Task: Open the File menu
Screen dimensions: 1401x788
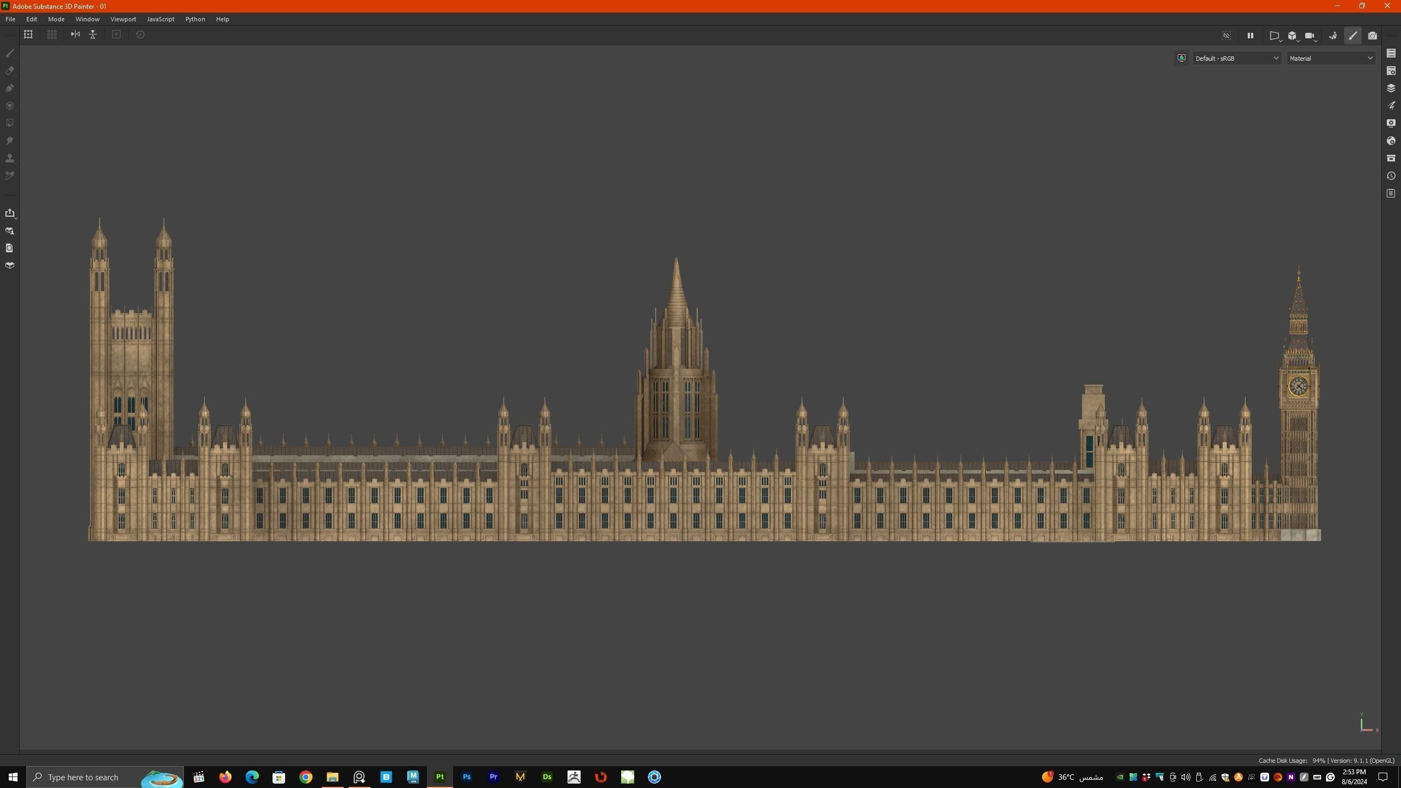Action: point(10,19)
